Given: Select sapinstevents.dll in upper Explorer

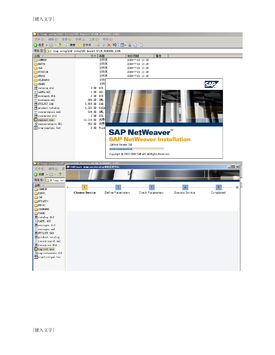Looking at the screenshot, I should [x=48, y=124].
